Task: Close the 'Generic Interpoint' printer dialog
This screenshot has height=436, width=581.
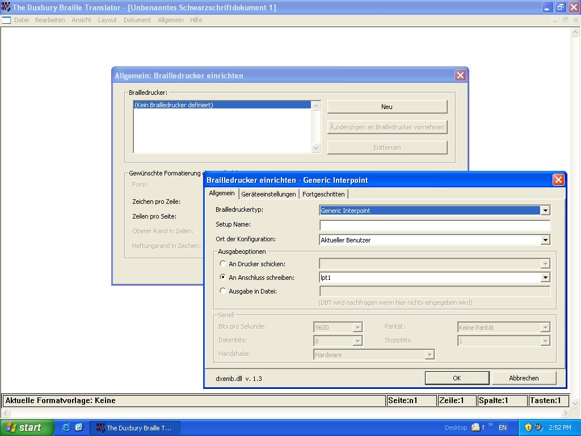Action: coord(558,180)
